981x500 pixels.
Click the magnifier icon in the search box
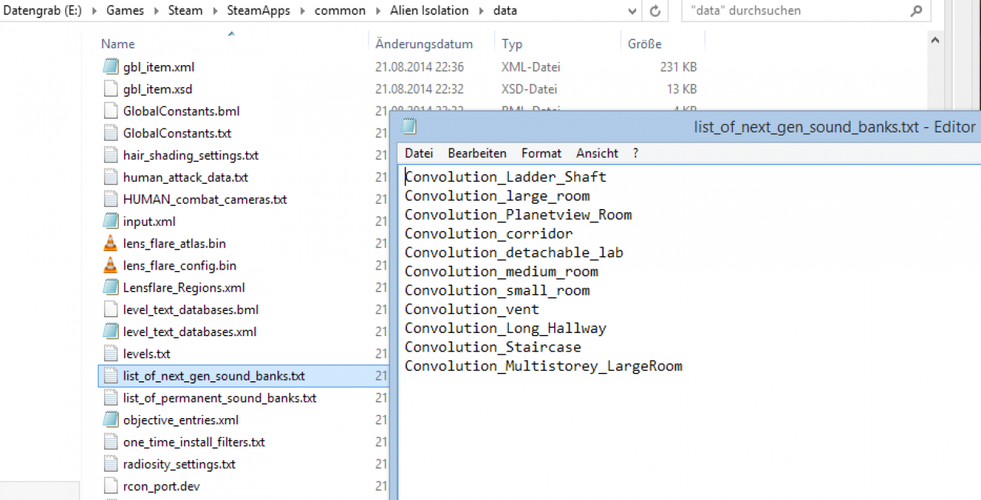917,11
